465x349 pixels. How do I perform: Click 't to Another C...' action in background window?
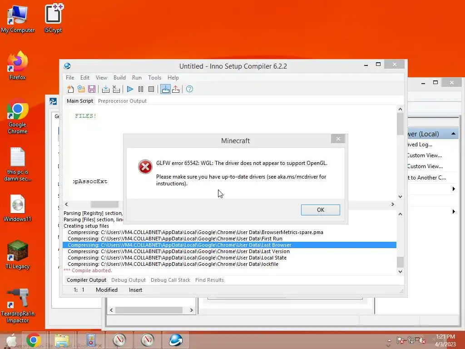[x=427, y=178]
